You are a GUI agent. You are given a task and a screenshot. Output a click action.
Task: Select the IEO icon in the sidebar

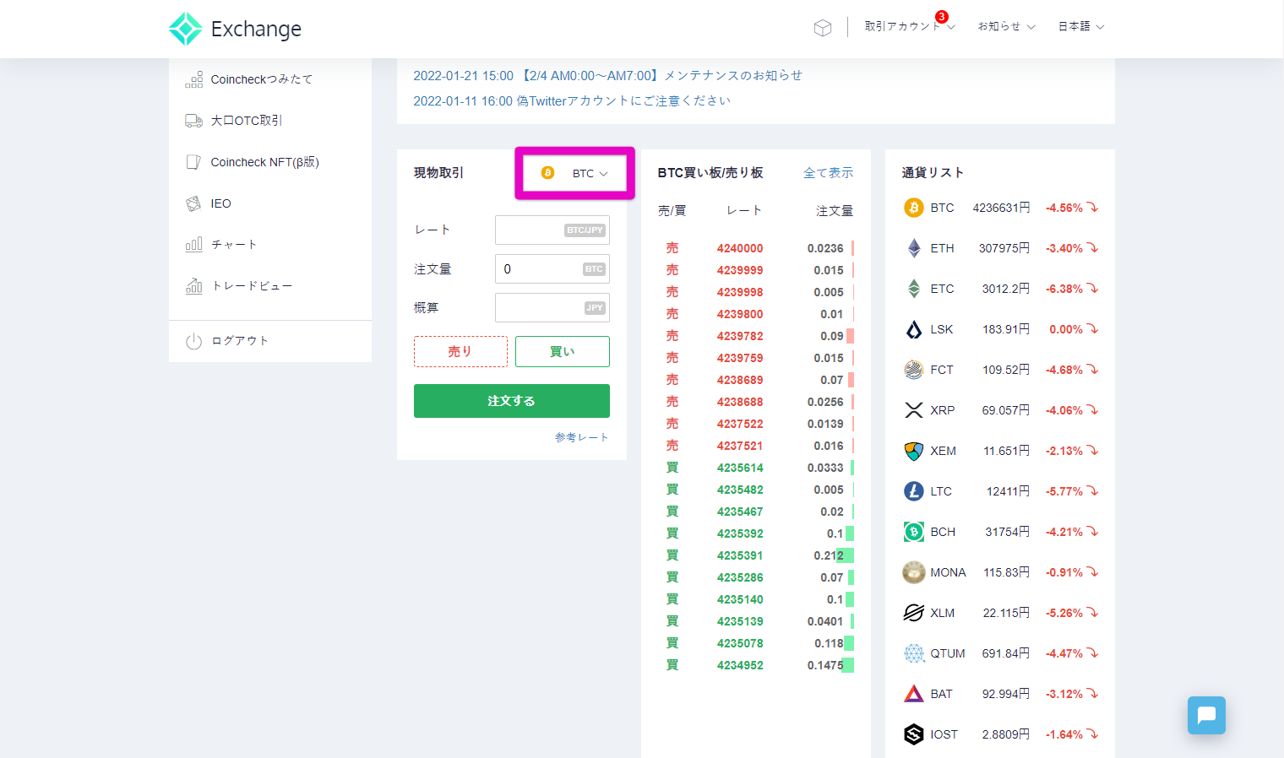(x=193, y=203)
